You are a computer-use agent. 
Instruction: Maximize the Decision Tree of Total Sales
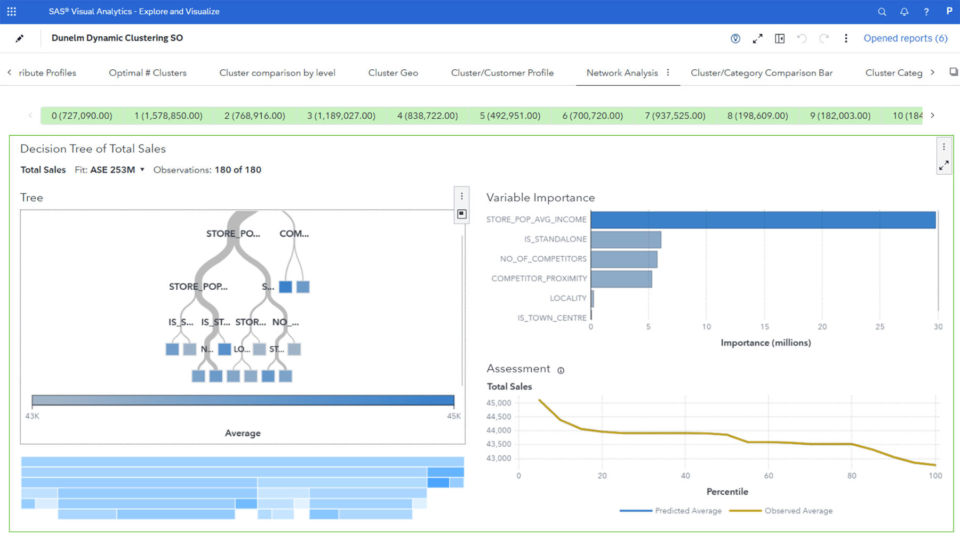pyautogui.click(x=944, y=165)
